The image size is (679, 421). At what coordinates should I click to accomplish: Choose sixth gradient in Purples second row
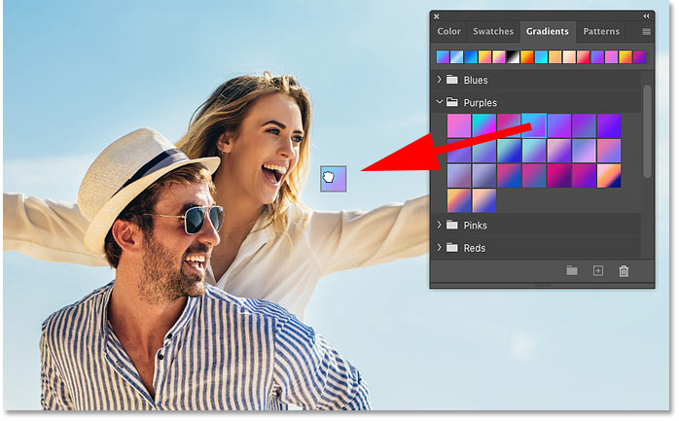[585, 151]
